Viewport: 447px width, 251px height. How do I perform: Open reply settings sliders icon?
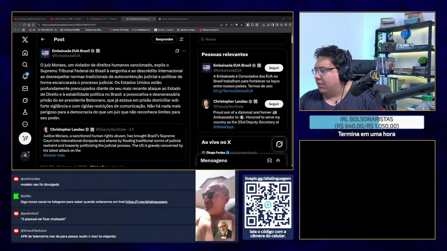pos(182,39)
